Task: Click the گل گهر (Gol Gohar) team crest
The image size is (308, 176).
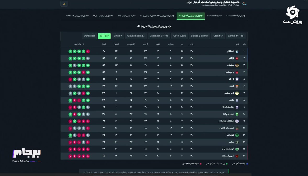Action: [237, 79]
